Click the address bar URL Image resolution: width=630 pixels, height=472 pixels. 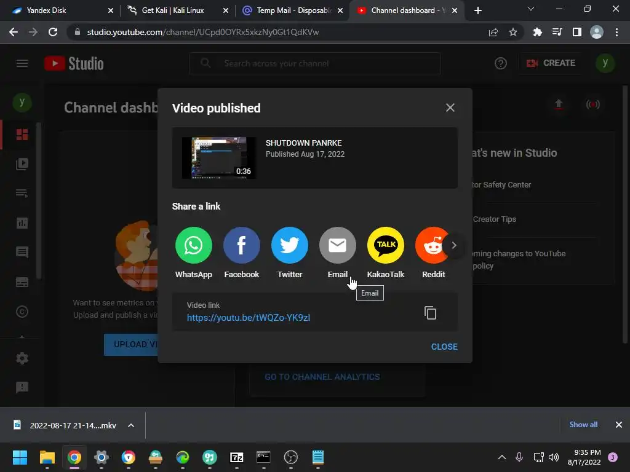[x=203, y=32]
